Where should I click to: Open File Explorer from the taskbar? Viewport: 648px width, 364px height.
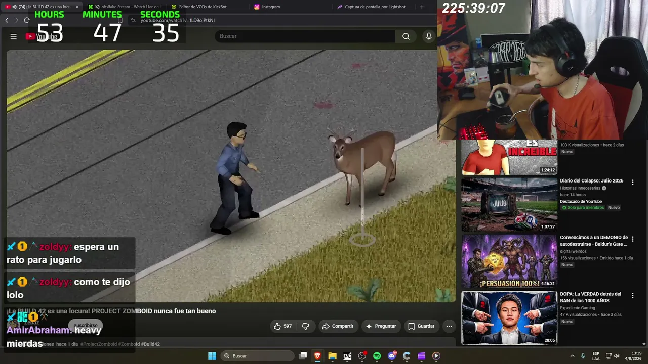pos(332,356)
